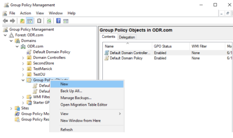Click the Group Policy Objects folder icon
This screenshot has width=233, height=138.
(29, 80)
